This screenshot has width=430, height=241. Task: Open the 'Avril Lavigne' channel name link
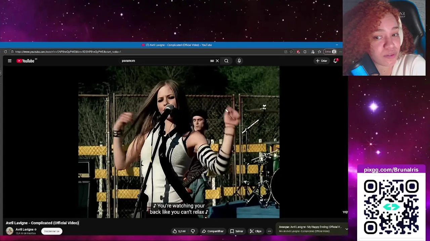tap(25, 229)
